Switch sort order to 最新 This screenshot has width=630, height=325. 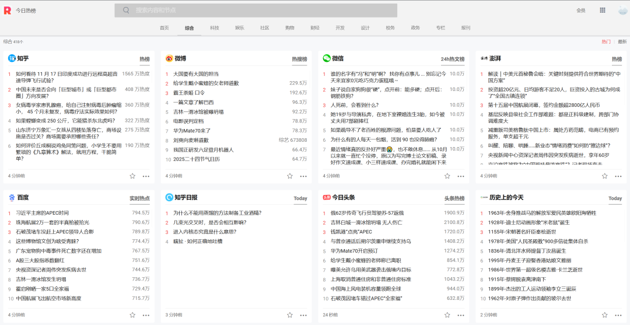pyautogui.click(x=622, y=41)
